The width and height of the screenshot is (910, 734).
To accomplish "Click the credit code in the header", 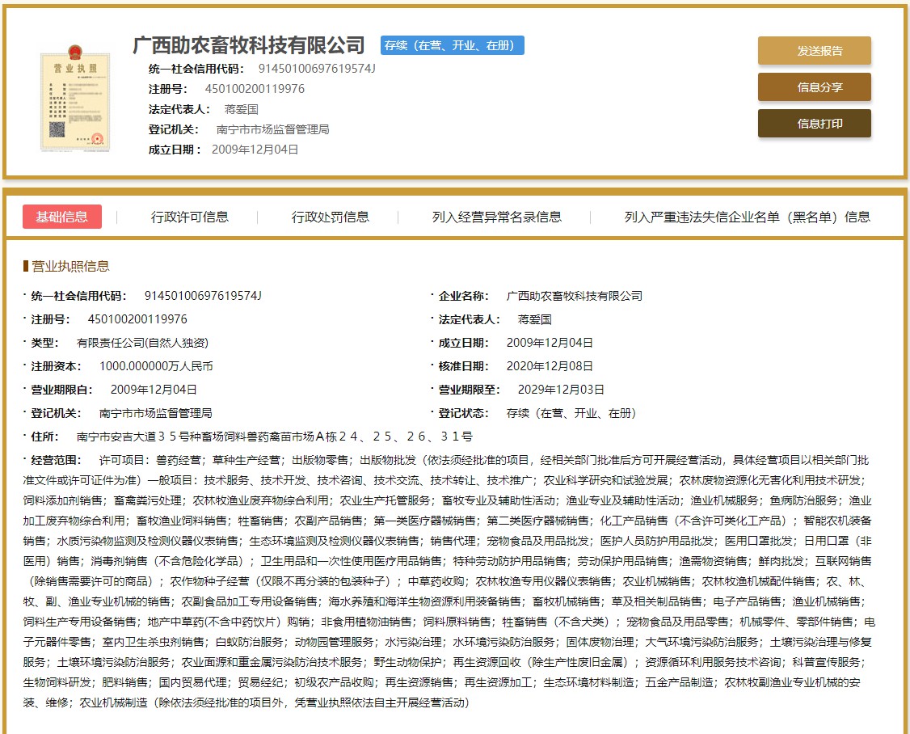I will point(317,68).
